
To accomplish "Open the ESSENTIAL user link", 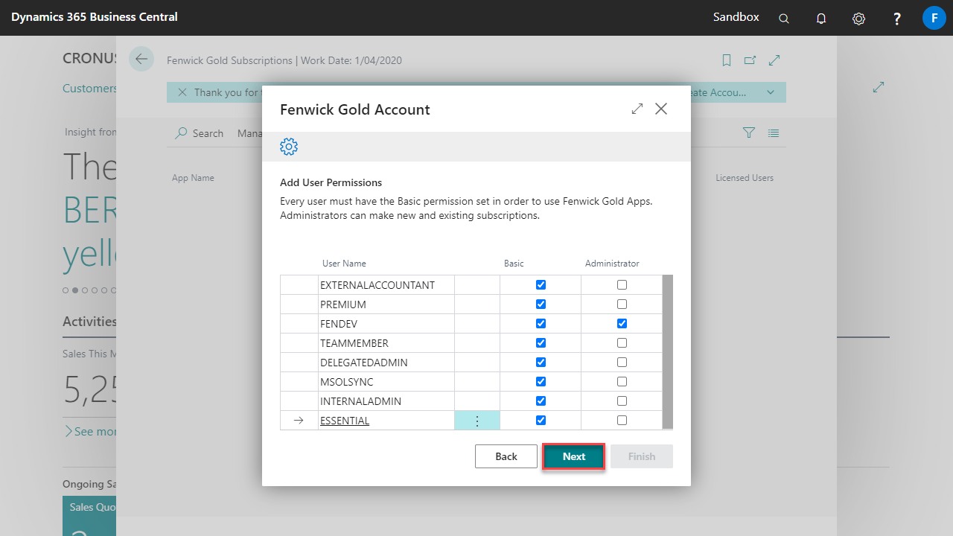I will 345,421.
